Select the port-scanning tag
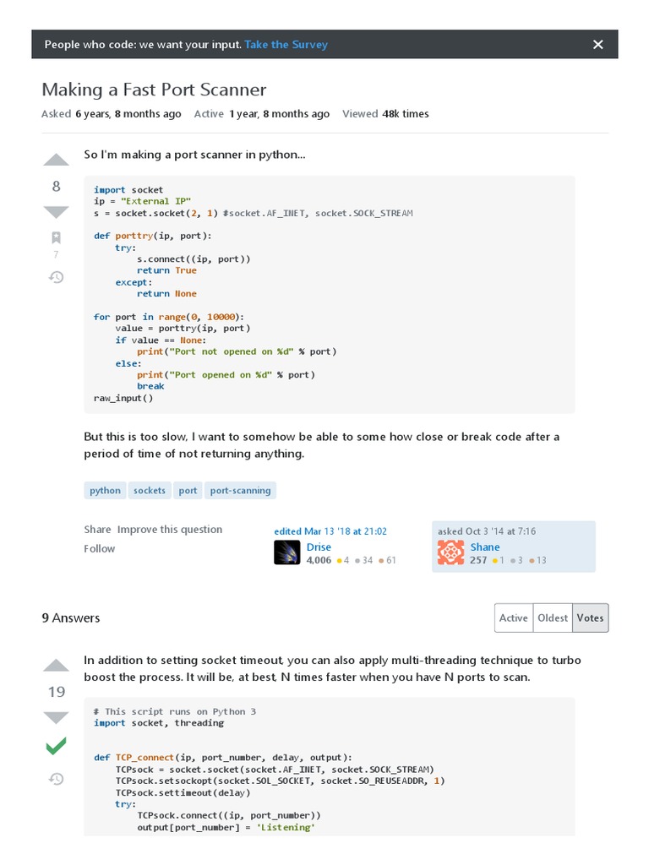The width and height of the screenshot is (649, 865). (240, 490)
